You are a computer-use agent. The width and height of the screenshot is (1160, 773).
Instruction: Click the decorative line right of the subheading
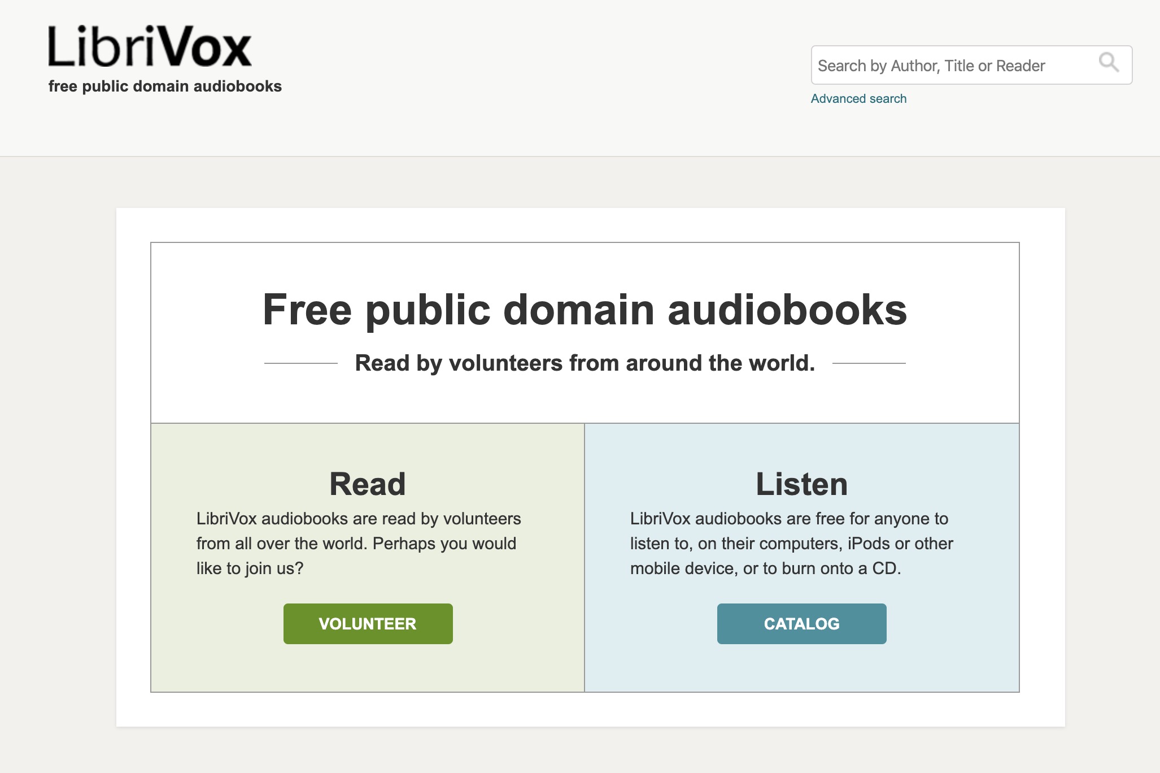click(869, 363)
